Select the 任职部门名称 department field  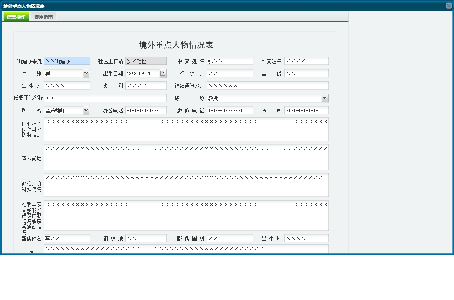click(x=105, y=98)
